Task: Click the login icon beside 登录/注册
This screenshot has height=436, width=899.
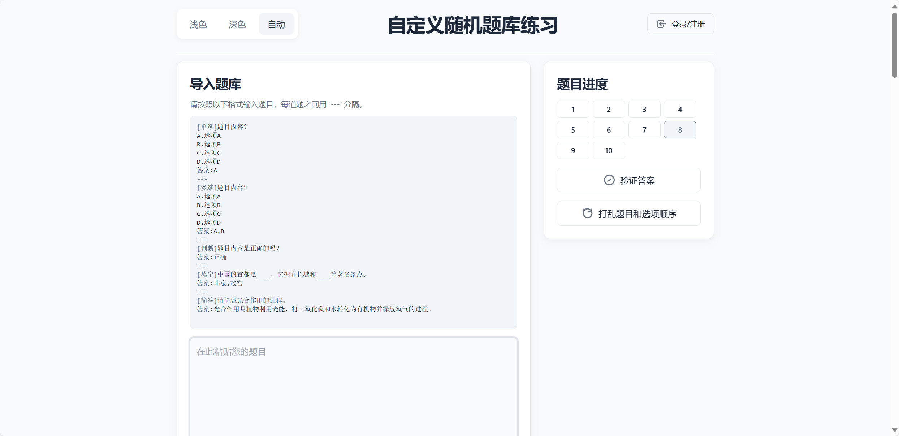Action: click(661, 24)
